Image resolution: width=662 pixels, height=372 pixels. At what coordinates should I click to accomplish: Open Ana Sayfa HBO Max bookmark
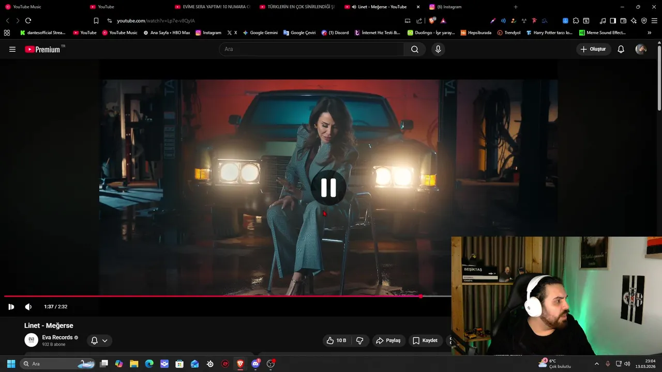pos(167,33)
